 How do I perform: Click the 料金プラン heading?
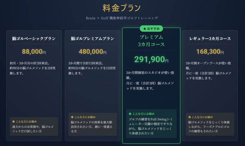click(x=122, y=8)
